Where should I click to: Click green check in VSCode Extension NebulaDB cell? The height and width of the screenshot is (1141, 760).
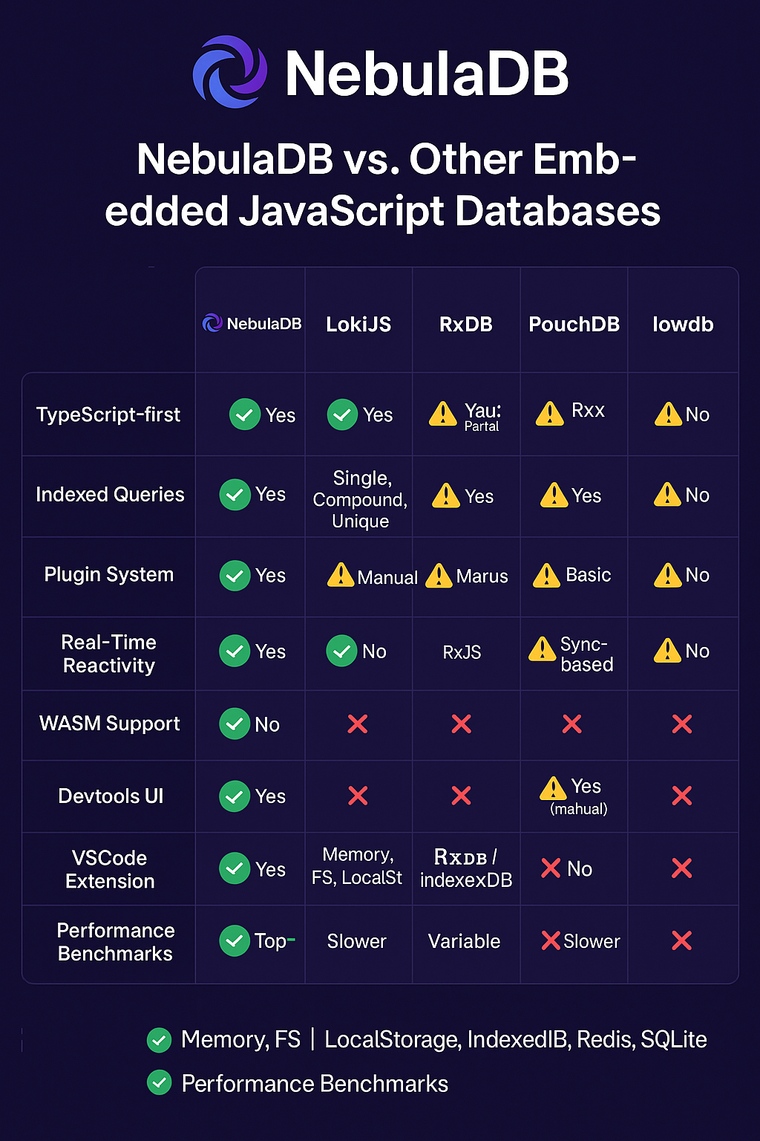[235, 868]
